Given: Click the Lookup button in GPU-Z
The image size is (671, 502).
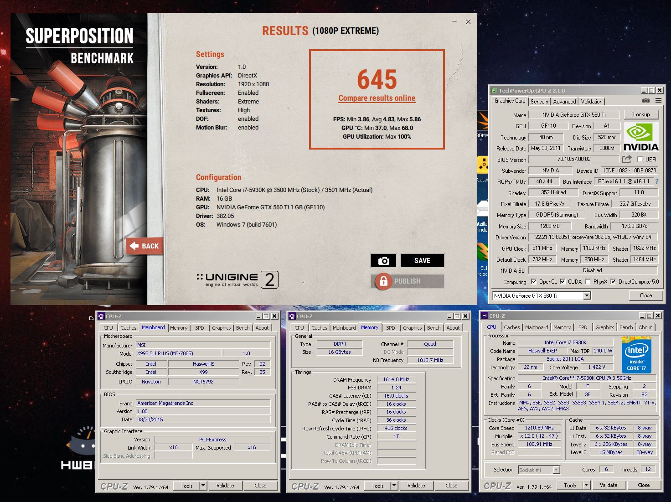Looking at the screenshot, I should pyautogui.click(x=641, y=114).
